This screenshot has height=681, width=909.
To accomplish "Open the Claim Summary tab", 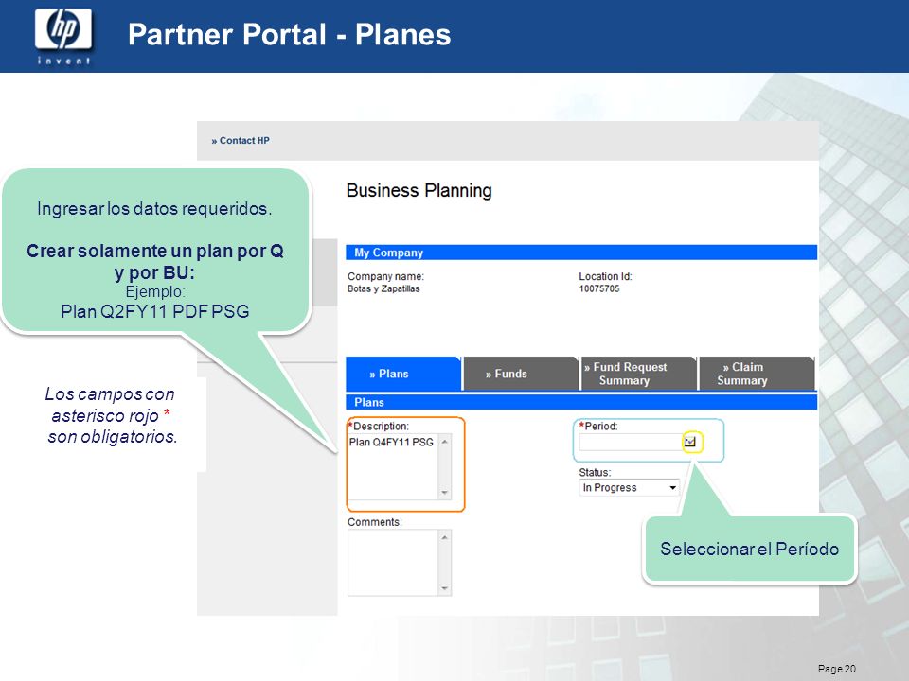I will tap(757, 375).
